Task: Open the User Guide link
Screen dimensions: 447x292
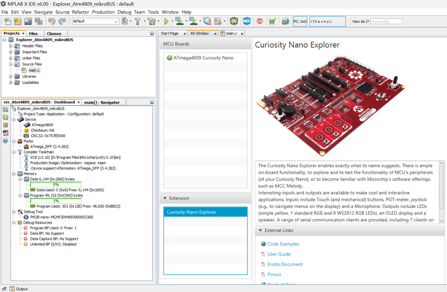Action: pos(279,254)
